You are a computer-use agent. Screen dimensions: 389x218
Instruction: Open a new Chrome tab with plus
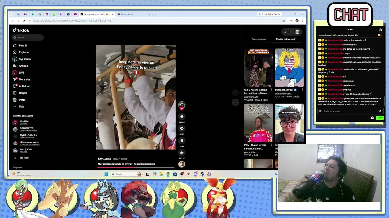(x=155, y=14)
